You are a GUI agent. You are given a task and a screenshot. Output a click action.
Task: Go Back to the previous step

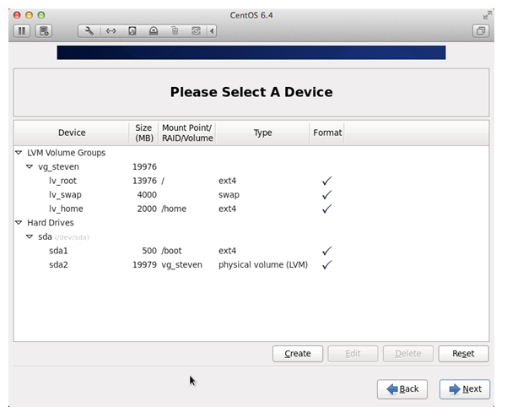click(x=402, y=388)
